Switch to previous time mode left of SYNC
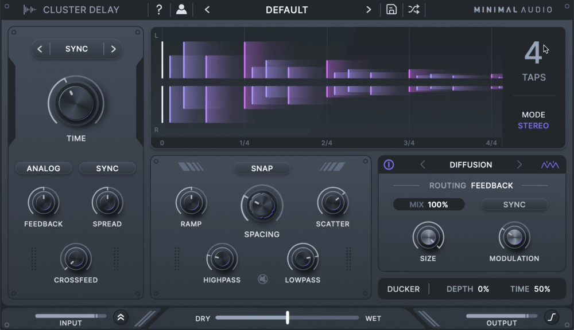 [x=40, y=49]
